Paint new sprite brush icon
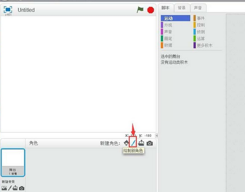 (x=133, y=143)
